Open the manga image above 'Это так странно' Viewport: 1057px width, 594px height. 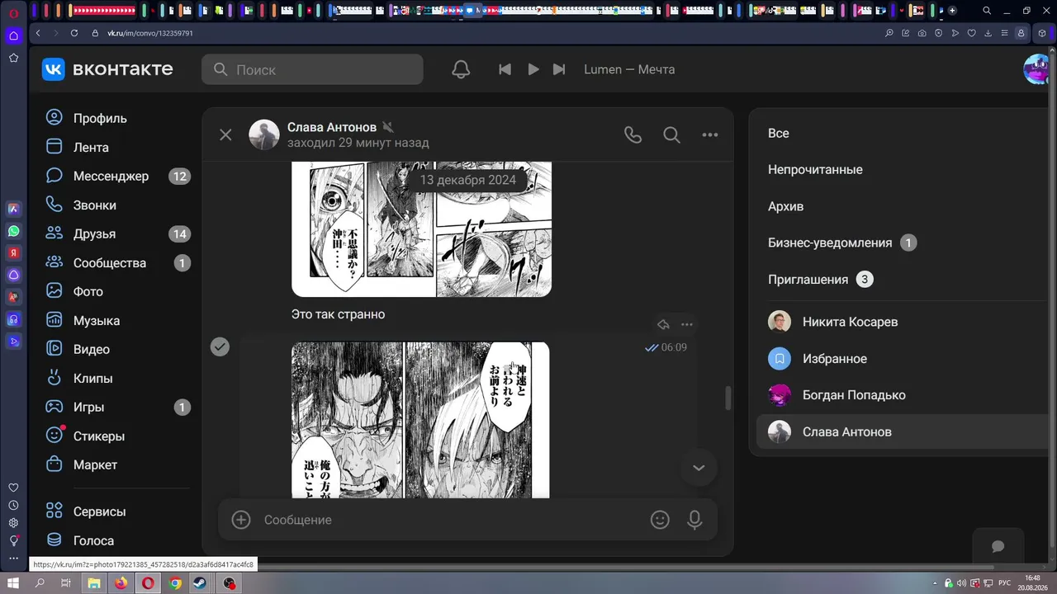tap(421, 229)
